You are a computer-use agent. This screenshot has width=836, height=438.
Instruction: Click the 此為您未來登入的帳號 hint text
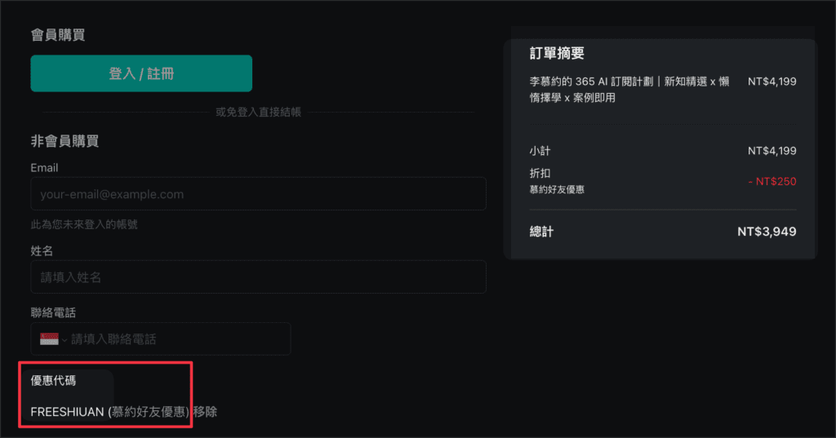(x=90, y=223)
